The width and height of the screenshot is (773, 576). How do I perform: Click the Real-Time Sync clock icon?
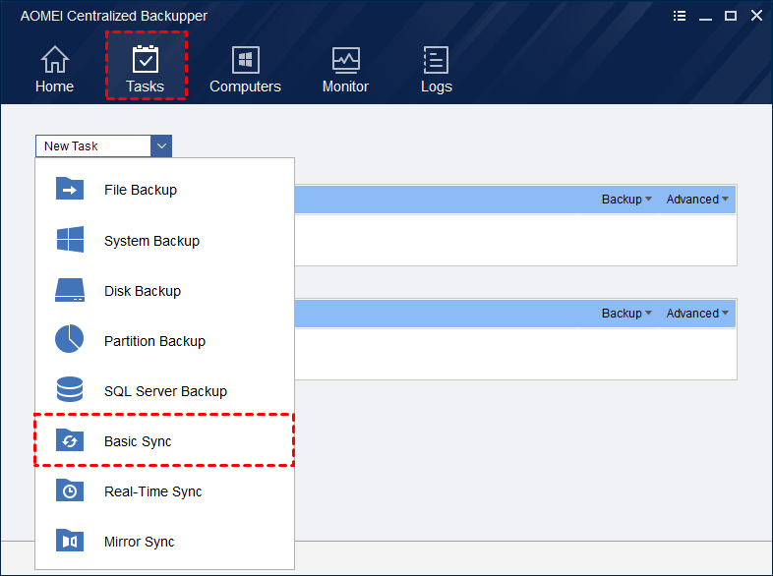pos(70,490)
